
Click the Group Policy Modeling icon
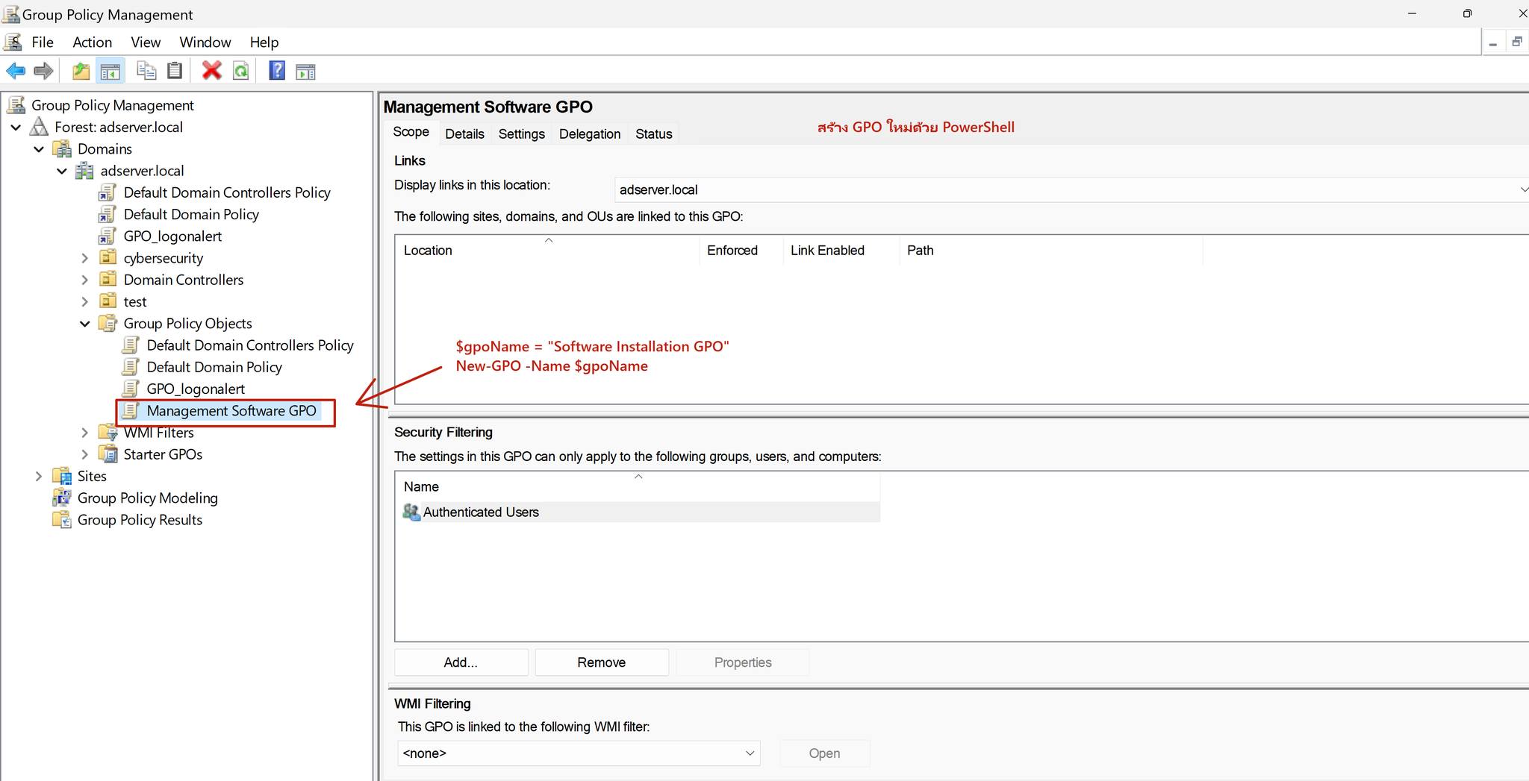(x=61, y=498)
